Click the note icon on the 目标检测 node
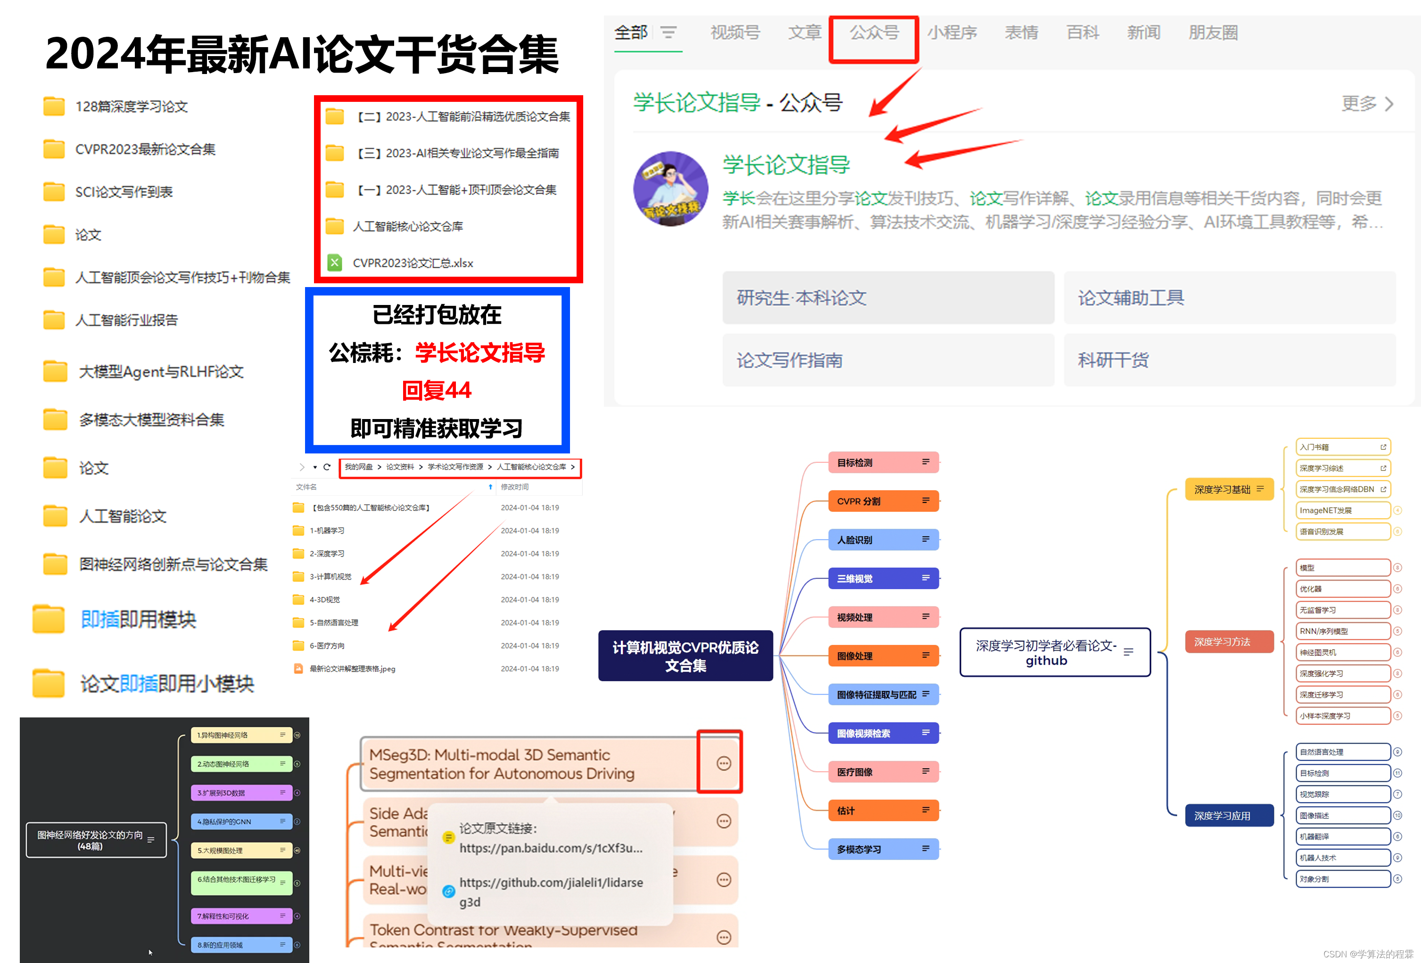Viewport: 1421px width, 963px height. pos(926,462)
